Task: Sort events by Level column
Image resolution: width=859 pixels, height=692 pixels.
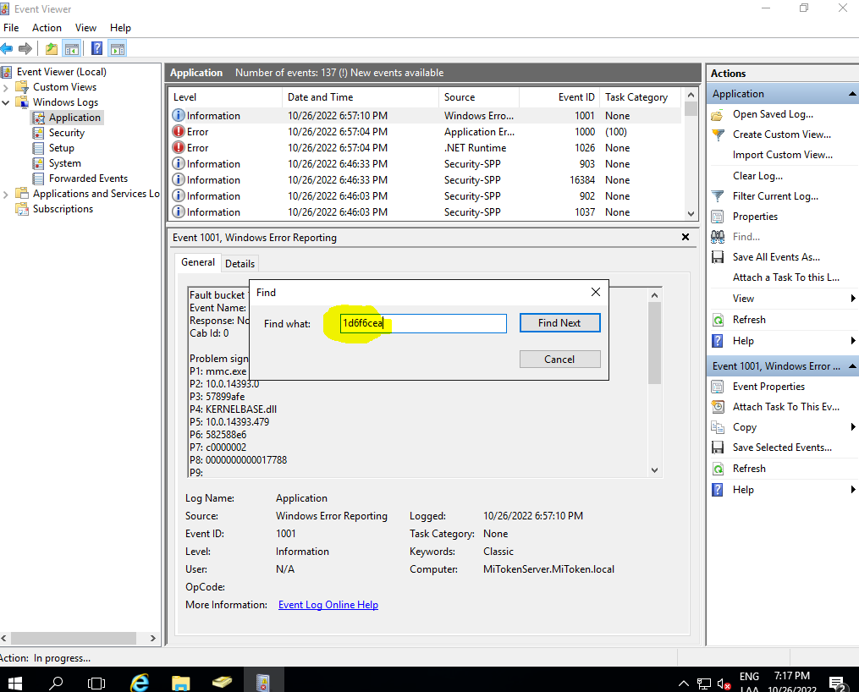Action: (224, 97)
